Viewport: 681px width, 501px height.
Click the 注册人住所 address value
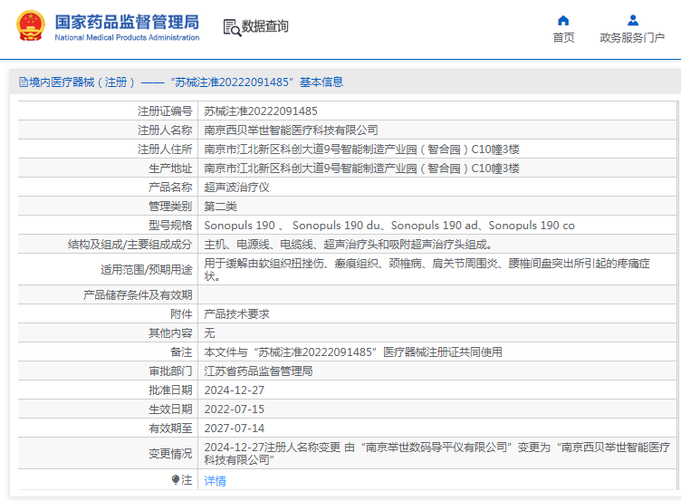pyautogui.click(x=362, y=149)
